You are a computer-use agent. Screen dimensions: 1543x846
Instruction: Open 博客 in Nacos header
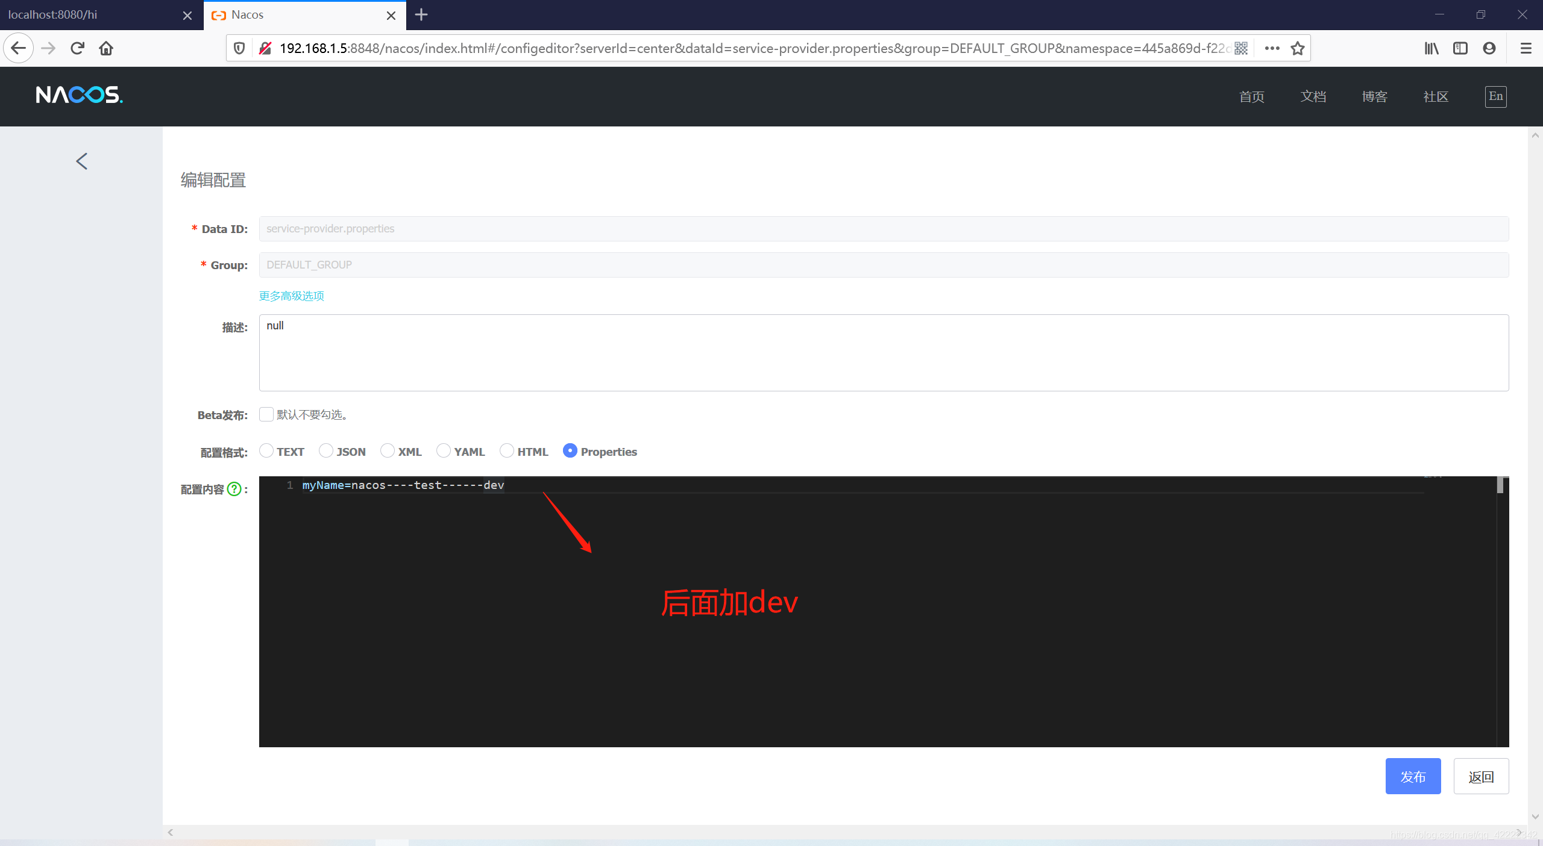[x=1375, y=96]
